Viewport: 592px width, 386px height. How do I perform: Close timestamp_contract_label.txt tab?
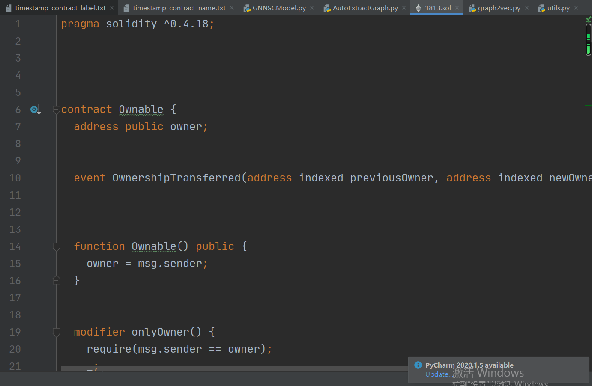coord(112,8)
